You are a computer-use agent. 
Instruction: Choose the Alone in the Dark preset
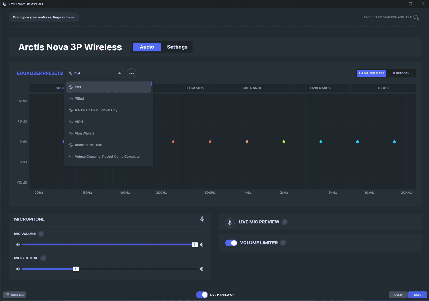click(x=108, y=145)
